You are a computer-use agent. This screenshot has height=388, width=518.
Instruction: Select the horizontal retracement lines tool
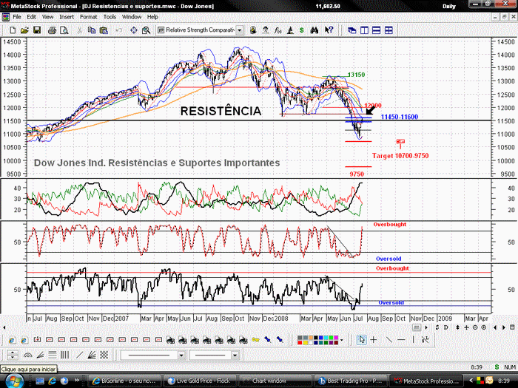pos(53,355)
